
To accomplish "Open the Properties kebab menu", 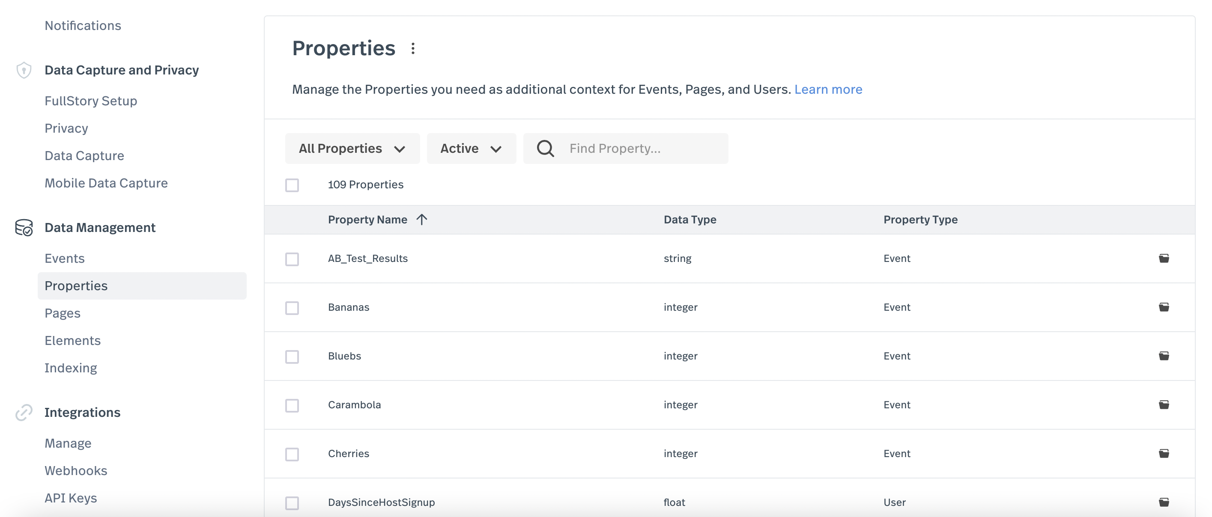I will click(412, 48).
